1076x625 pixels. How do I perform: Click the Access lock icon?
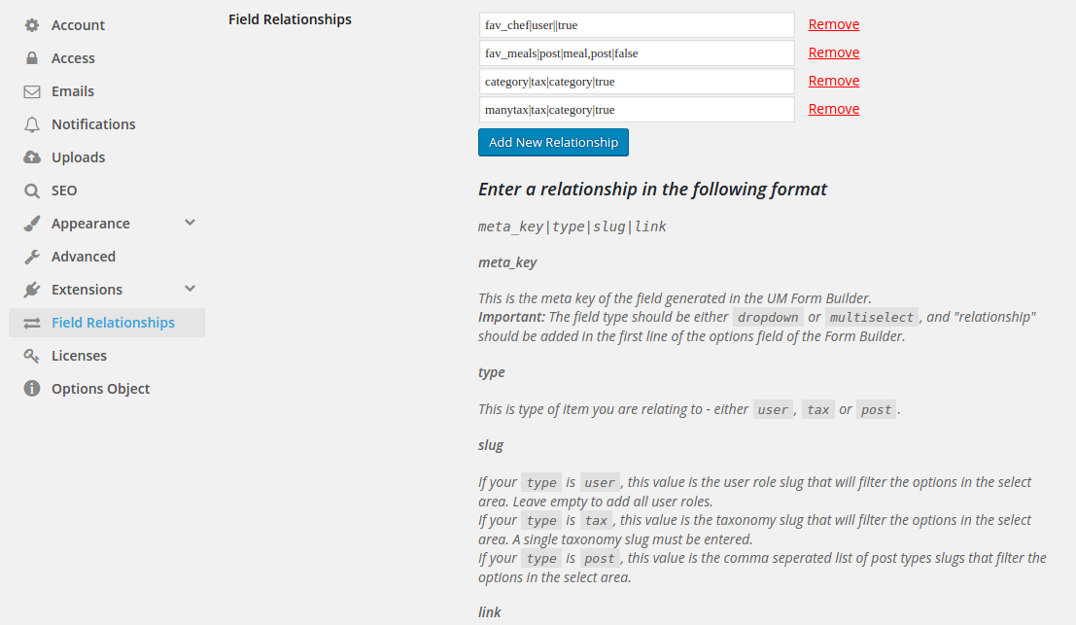pos(32,58)
